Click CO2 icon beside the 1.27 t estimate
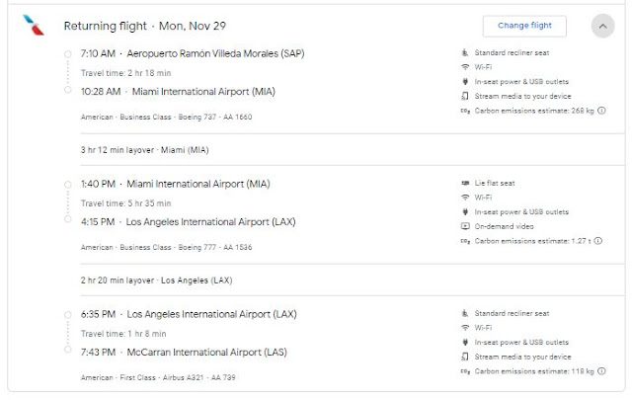This screenshot has width=632, height=400. [465, 240]
